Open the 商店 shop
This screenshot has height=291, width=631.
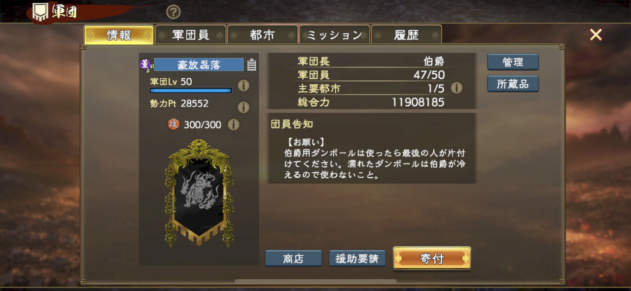(293, 259)
